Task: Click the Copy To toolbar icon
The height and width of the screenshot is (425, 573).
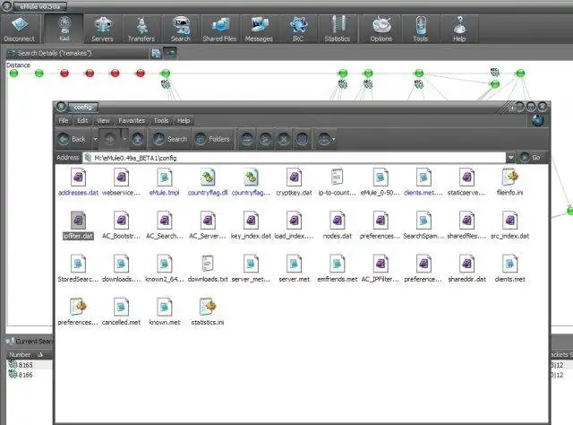Action: [266, 139]
